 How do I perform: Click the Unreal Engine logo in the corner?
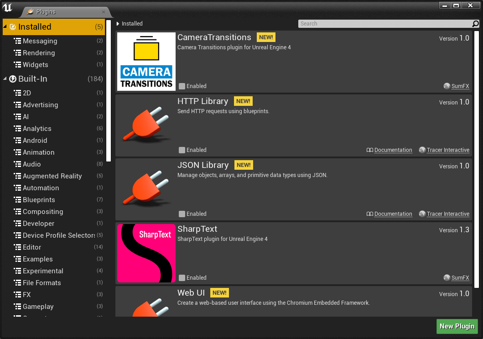click(x=7, y=8)
